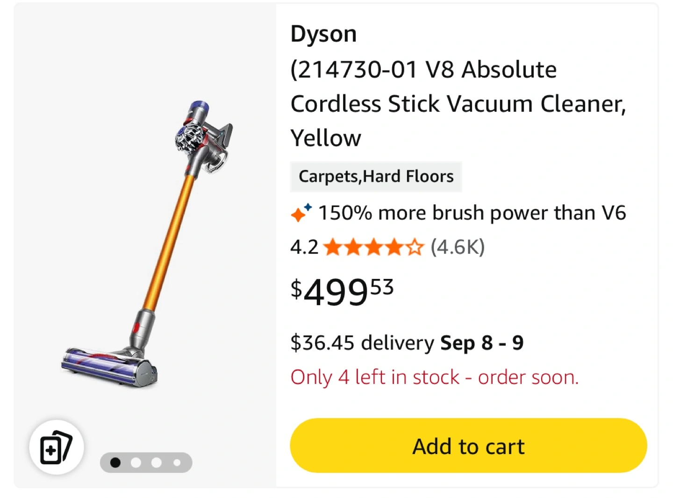Viewport: 673px width, 498px height.
Task: Open the 150% more brush power highlight
Action: pos(472,213)
